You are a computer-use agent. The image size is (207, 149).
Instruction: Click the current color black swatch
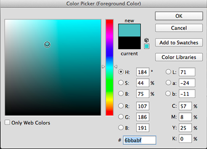coord(130,43)
